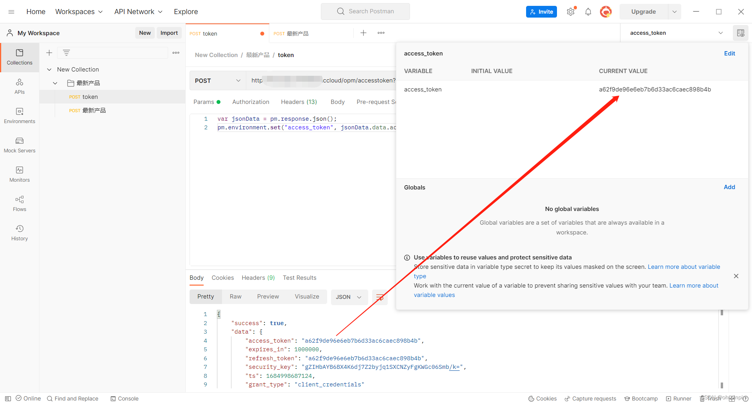This screenshot has height=404, width=752.
Task: Open a new request tab with plus
Action: (x=363, y=33)
